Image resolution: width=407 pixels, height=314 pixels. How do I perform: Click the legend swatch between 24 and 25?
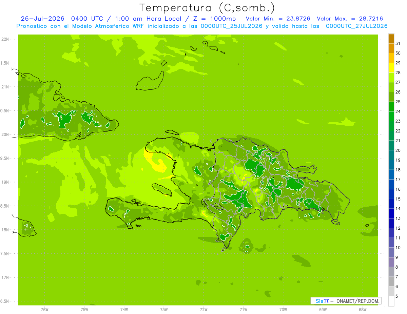[x=391, y=107]
